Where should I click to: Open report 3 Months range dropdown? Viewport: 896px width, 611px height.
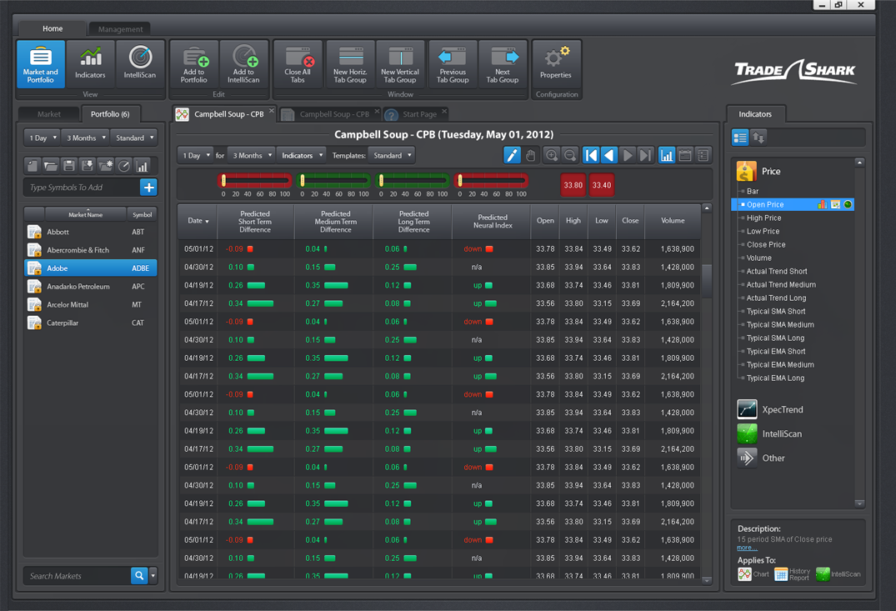[x=252, y=156]
